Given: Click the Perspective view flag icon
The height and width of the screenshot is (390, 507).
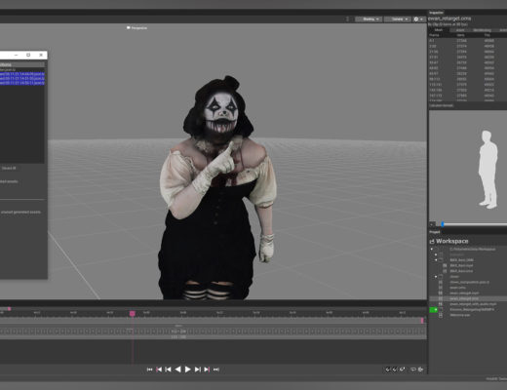Looking at the screenshot, I should (x=129, y=28).
